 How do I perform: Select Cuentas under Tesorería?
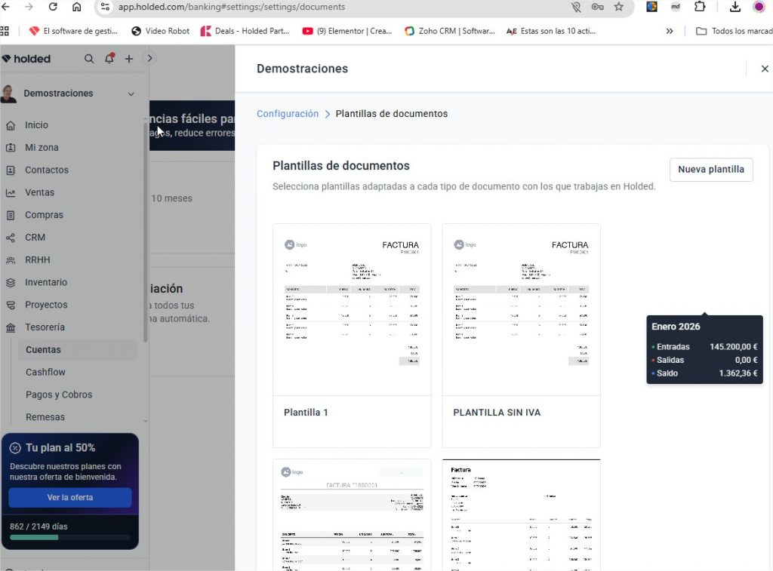point(43,349)
